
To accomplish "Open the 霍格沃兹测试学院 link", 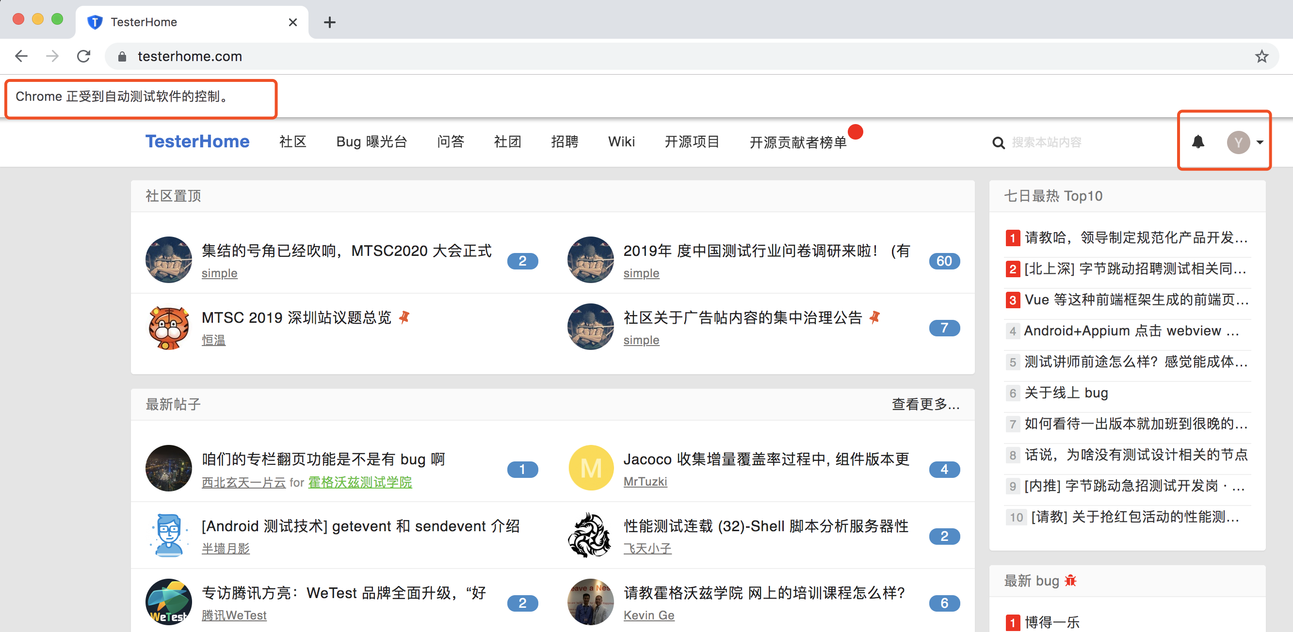I will click(x=360, y=483).
